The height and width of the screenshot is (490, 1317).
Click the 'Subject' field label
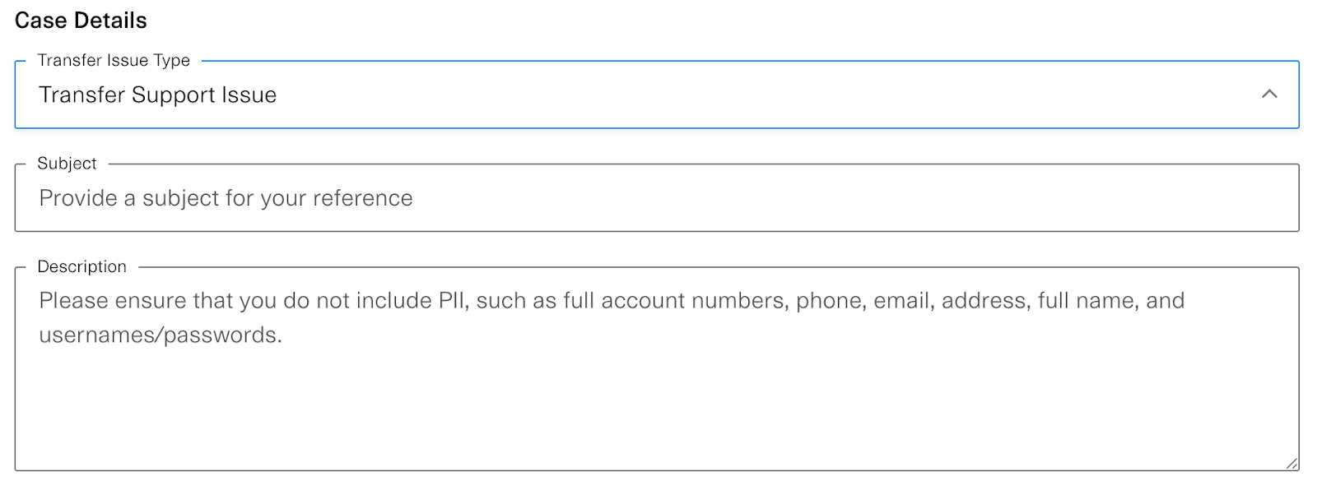pyautogui.click(x=67, y=164)
